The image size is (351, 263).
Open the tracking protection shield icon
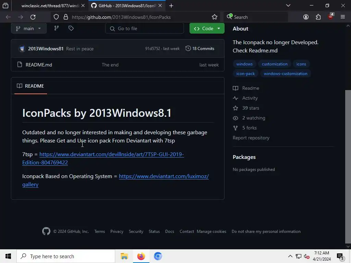pyautogui.click(x=56, y=17)
